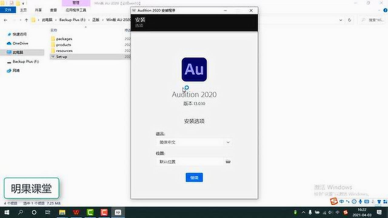The image size is (388, 218).
Task: Close the Audition 2020 installer window
Action: pos(251,10)
